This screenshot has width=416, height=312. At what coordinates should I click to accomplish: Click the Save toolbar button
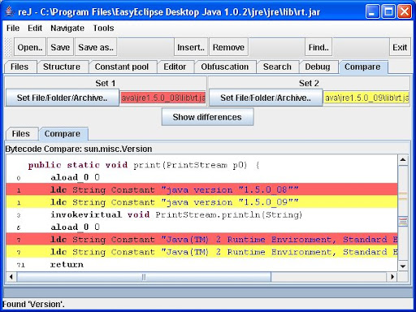point(60,47)
